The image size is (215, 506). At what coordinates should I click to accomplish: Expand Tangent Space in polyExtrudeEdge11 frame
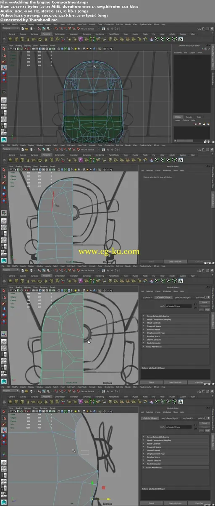[x=176, y=326]
